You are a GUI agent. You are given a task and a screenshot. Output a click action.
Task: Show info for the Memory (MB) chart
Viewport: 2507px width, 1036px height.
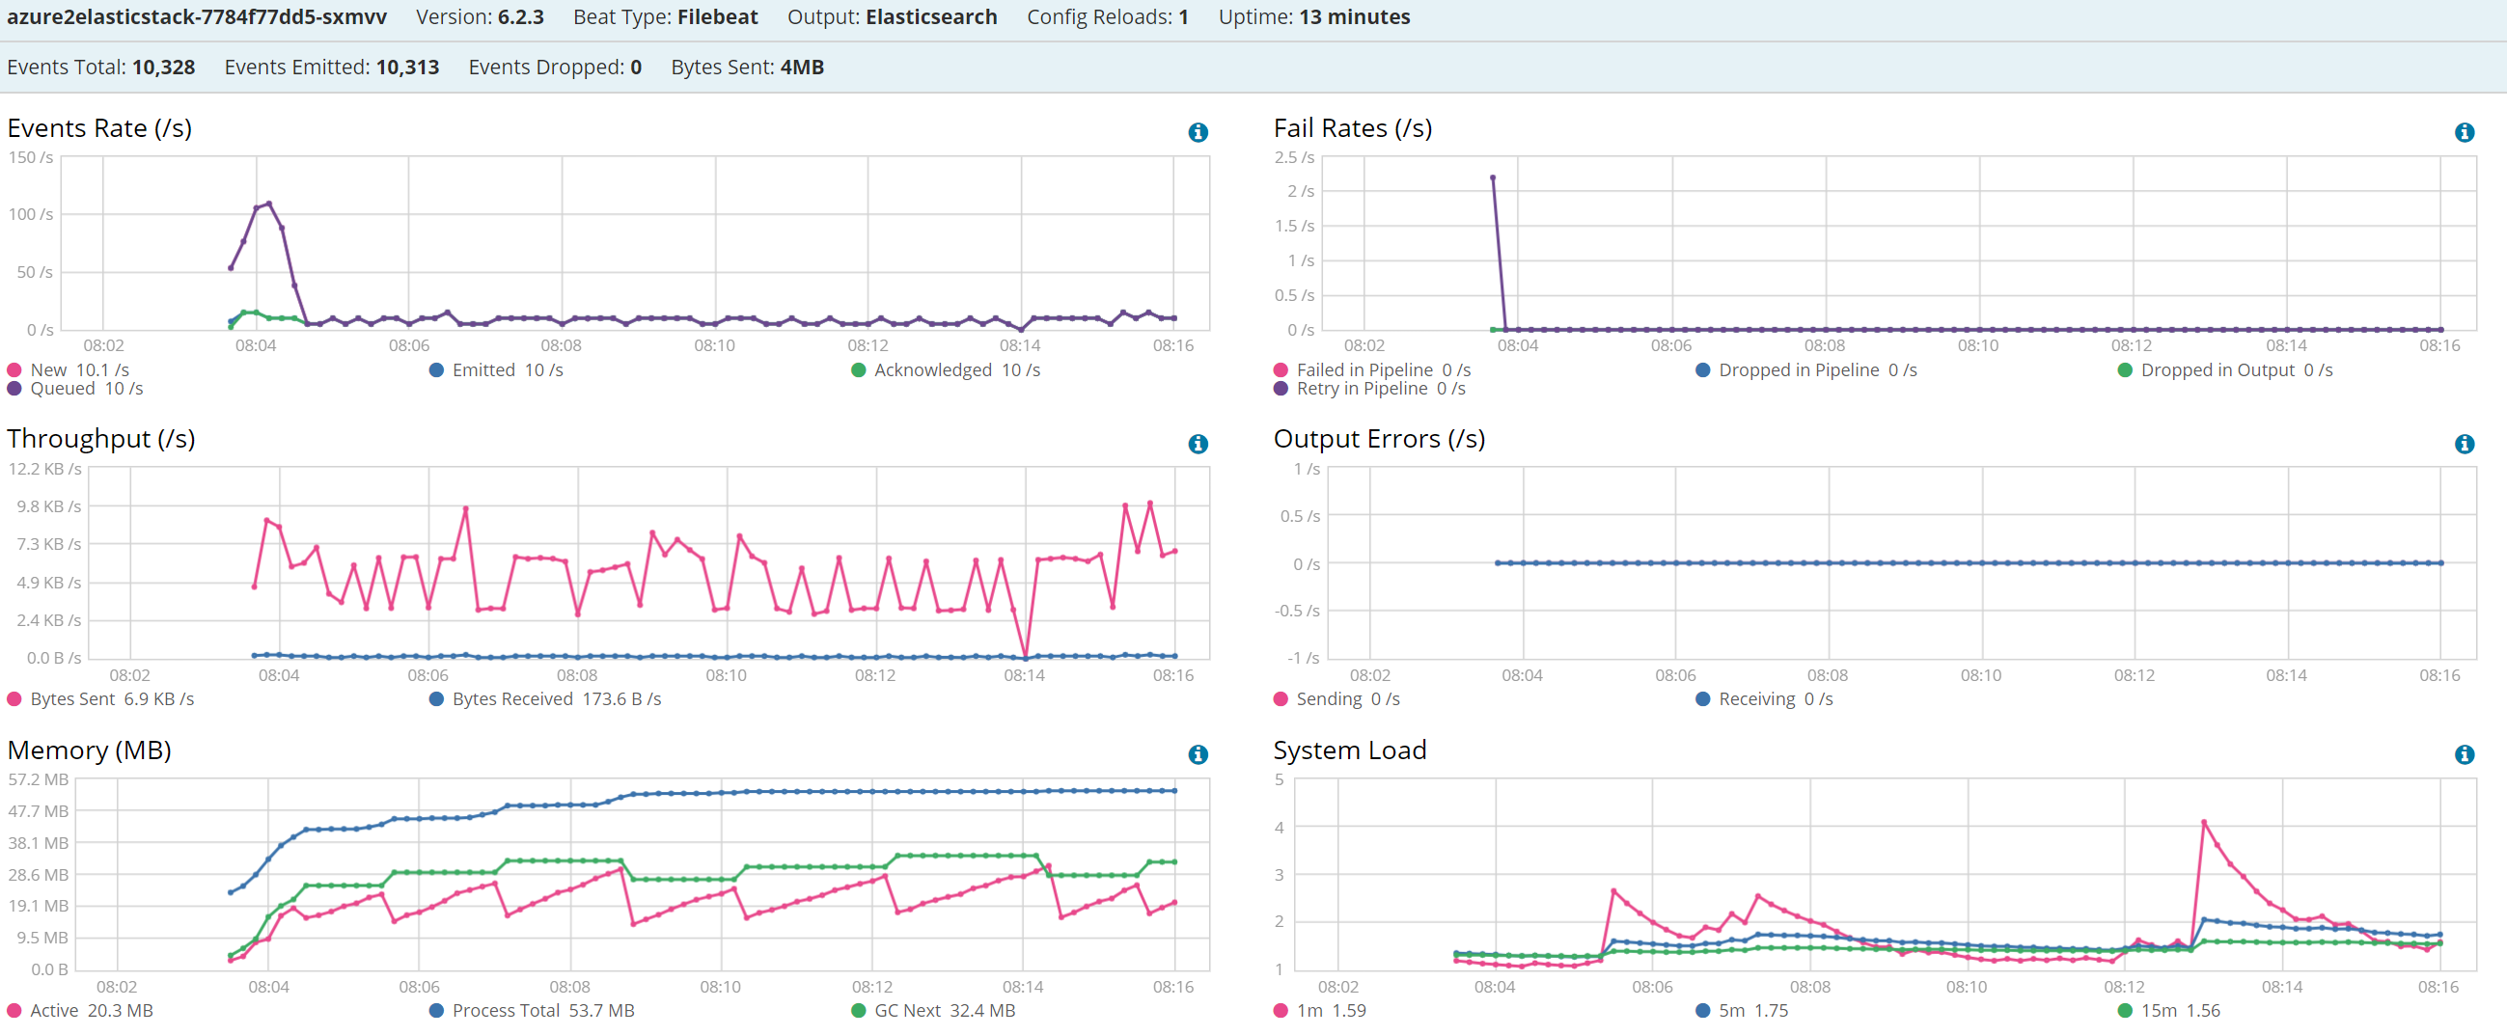pos(1198,754)
